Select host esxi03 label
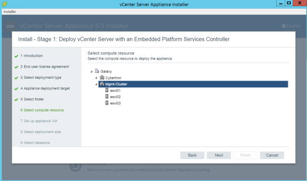The image size is (307, 181). [x=115, y=103]
